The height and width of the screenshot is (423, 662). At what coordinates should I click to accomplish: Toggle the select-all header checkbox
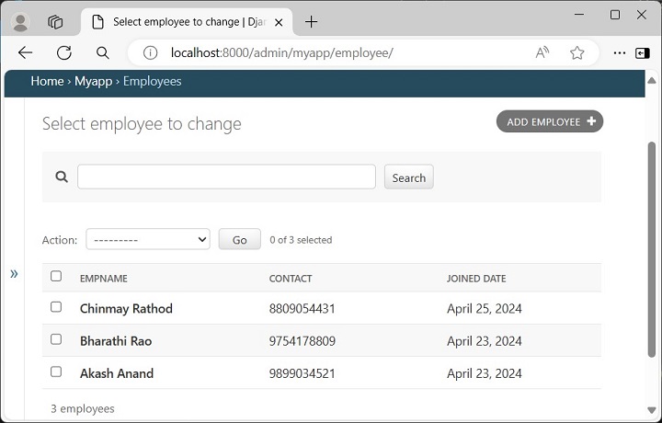[x=56, y=276]
